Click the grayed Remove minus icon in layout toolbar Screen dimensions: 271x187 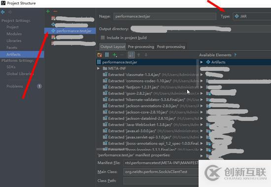[x=122, y=55]
